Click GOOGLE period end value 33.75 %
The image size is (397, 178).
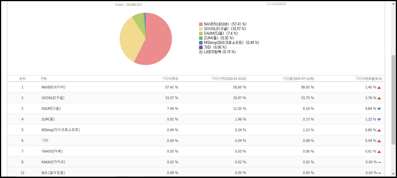click(x=307, y=98)
